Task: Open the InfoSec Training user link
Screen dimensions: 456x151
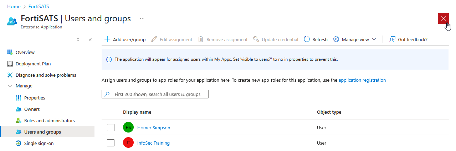Action: [x=153, y=143]
